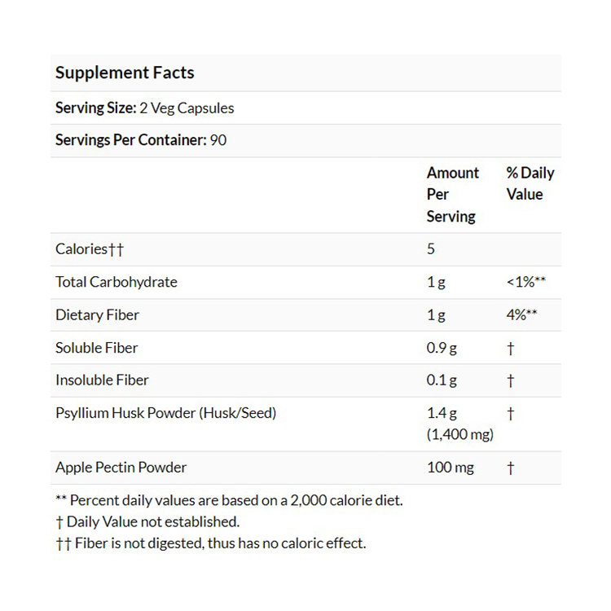
Task: Click the 0.9 g amount cell
Action: (442, 348)
